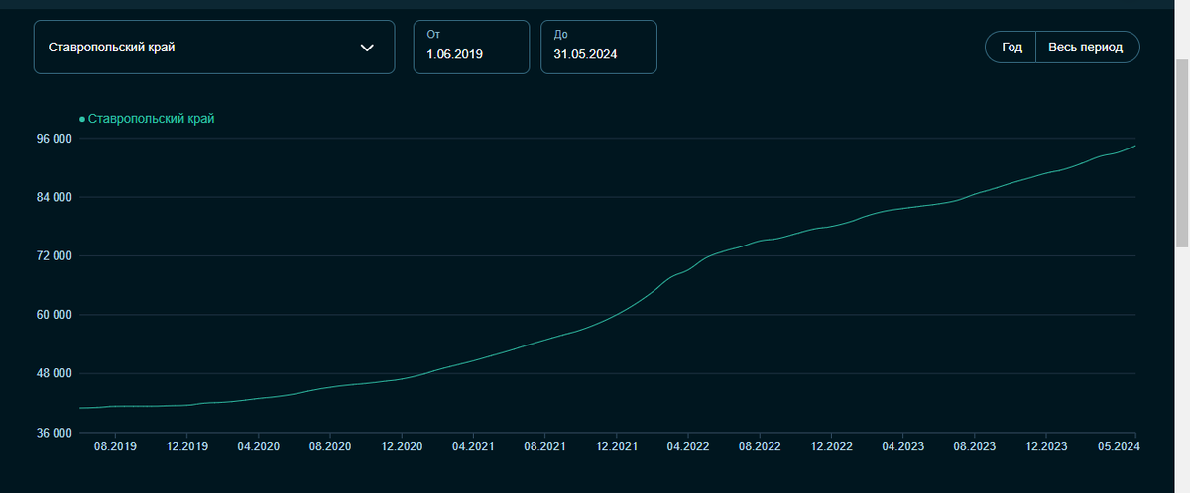Click the 72 000 y-axis label
Viewport: 1190px width, 493px height.
[53, 256]
